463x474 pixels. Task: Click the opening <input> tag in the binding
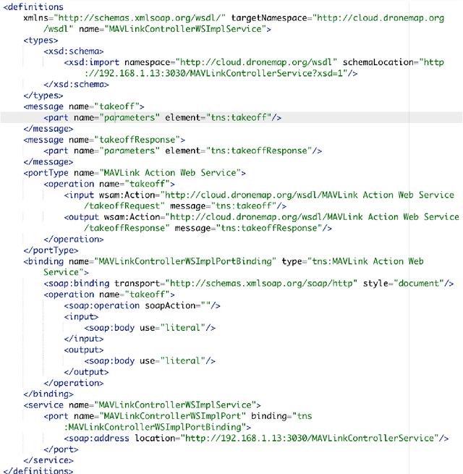coord(81,316)
